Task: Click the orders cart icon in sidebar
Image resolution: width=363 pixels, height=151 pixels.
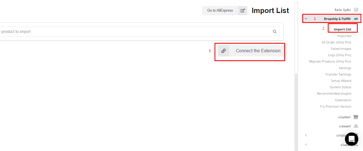Action: coord(356,117)
